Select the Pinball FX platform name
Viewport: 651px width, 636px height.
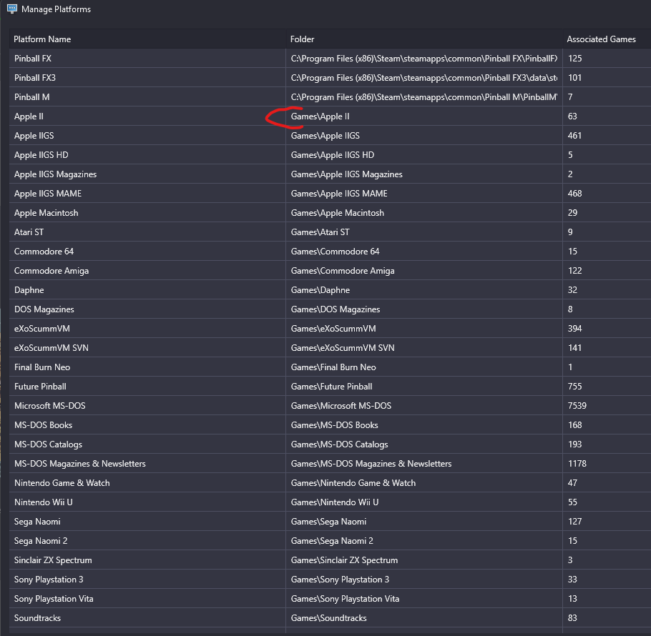tap(33, 59)
